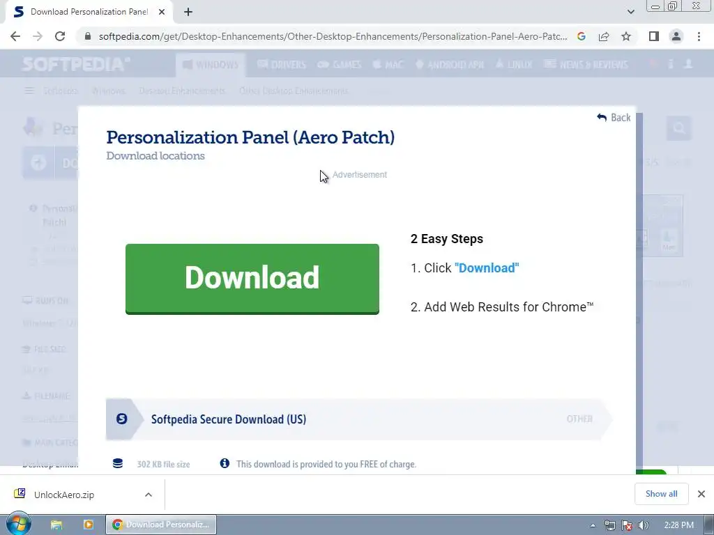The width and height of the screenshot is (714, 535).
Task: Click the address bar URL
Action: tap(333, 36)
